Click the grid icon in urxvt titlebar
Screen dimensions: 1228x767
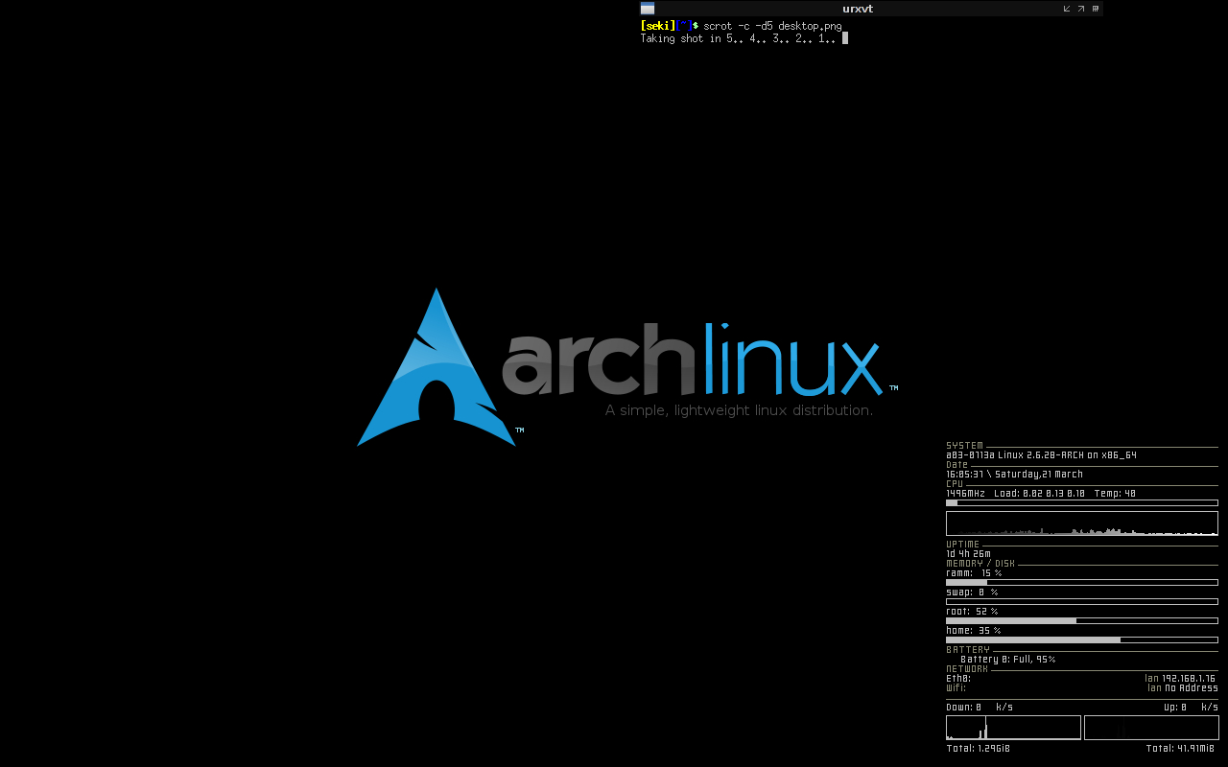pyautogui.click(x=1096, y=9)
